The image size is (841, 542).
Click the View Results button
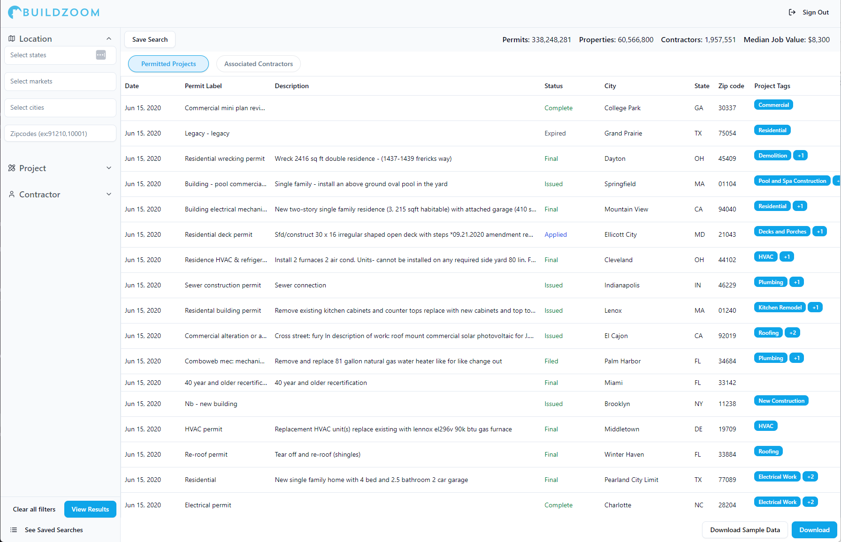pos(90,510)
